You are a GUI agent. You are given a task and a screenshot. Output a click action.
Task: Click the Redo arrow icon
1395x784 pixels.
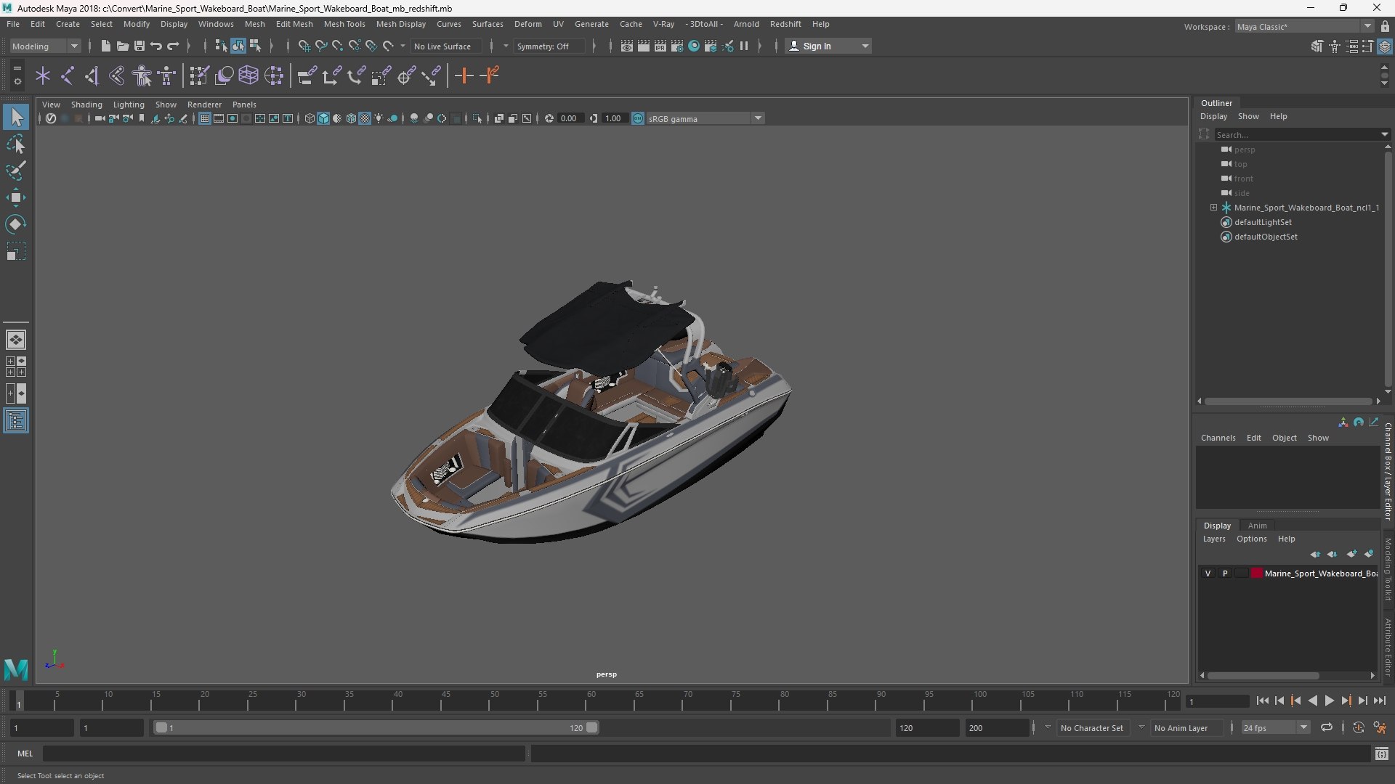click(173, 46)
